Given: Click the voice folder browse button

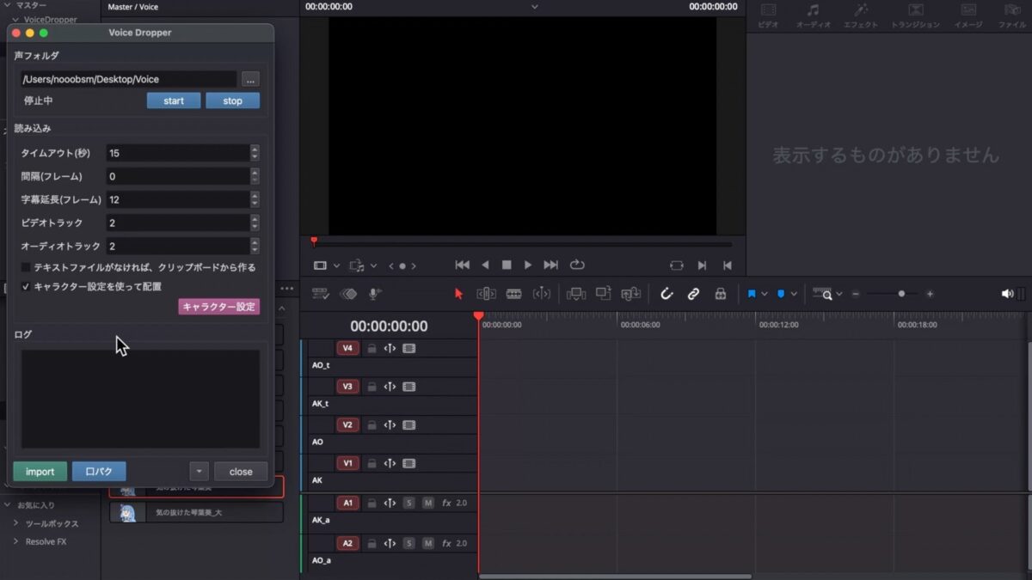Looking at the screenshot, I should click(x=250, y=79).
